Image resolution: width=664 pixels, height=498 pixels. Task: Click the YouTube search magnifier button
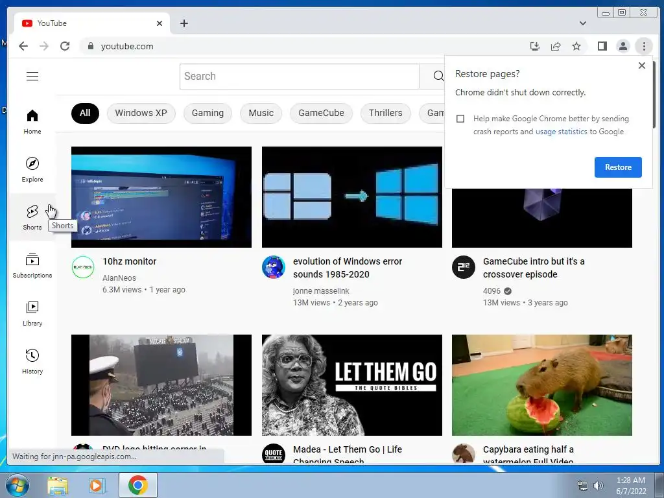pyautogui.click(x=438, y=77)
